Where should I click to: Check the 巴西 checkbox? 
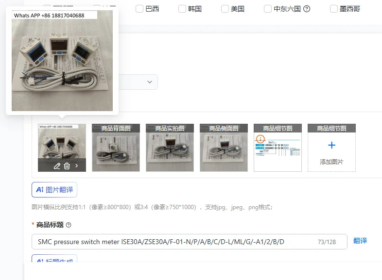[139, 9]
